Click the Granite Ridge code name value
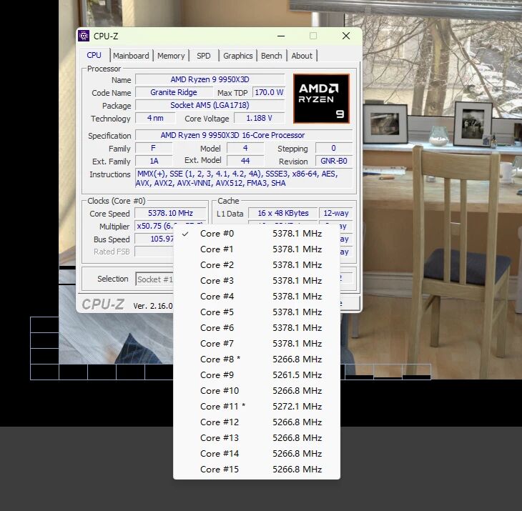This screenshot has height=511, width=522. [x=174, y=92]
